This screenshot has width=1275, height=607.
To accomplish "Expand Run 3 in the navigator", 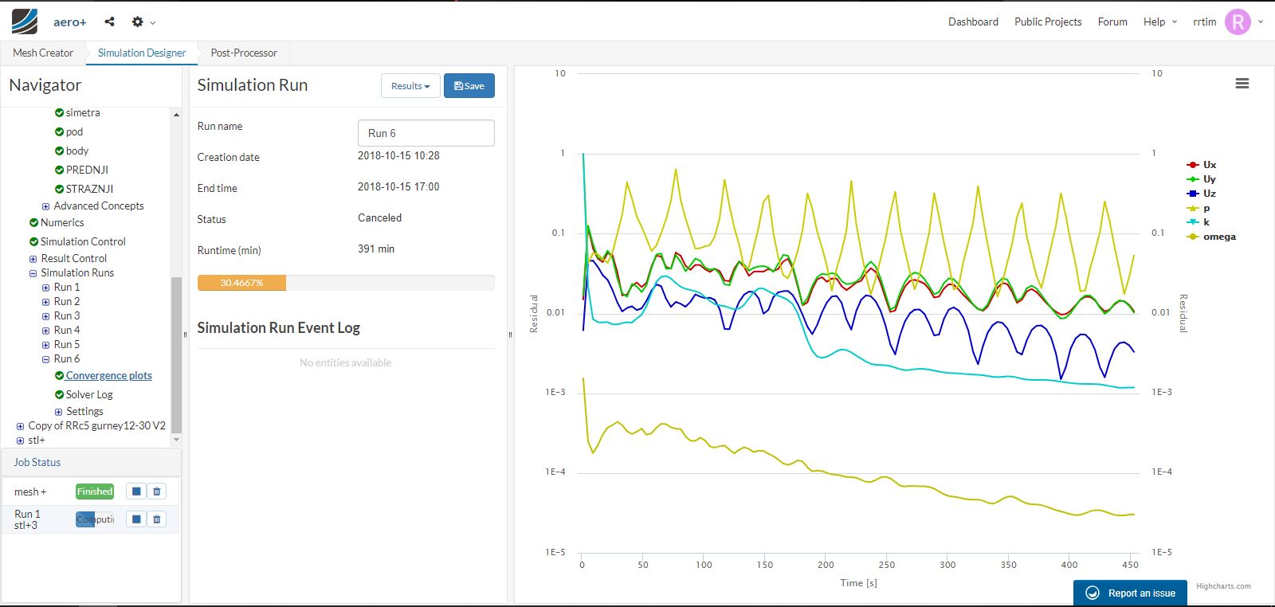I will click(45, 316).
